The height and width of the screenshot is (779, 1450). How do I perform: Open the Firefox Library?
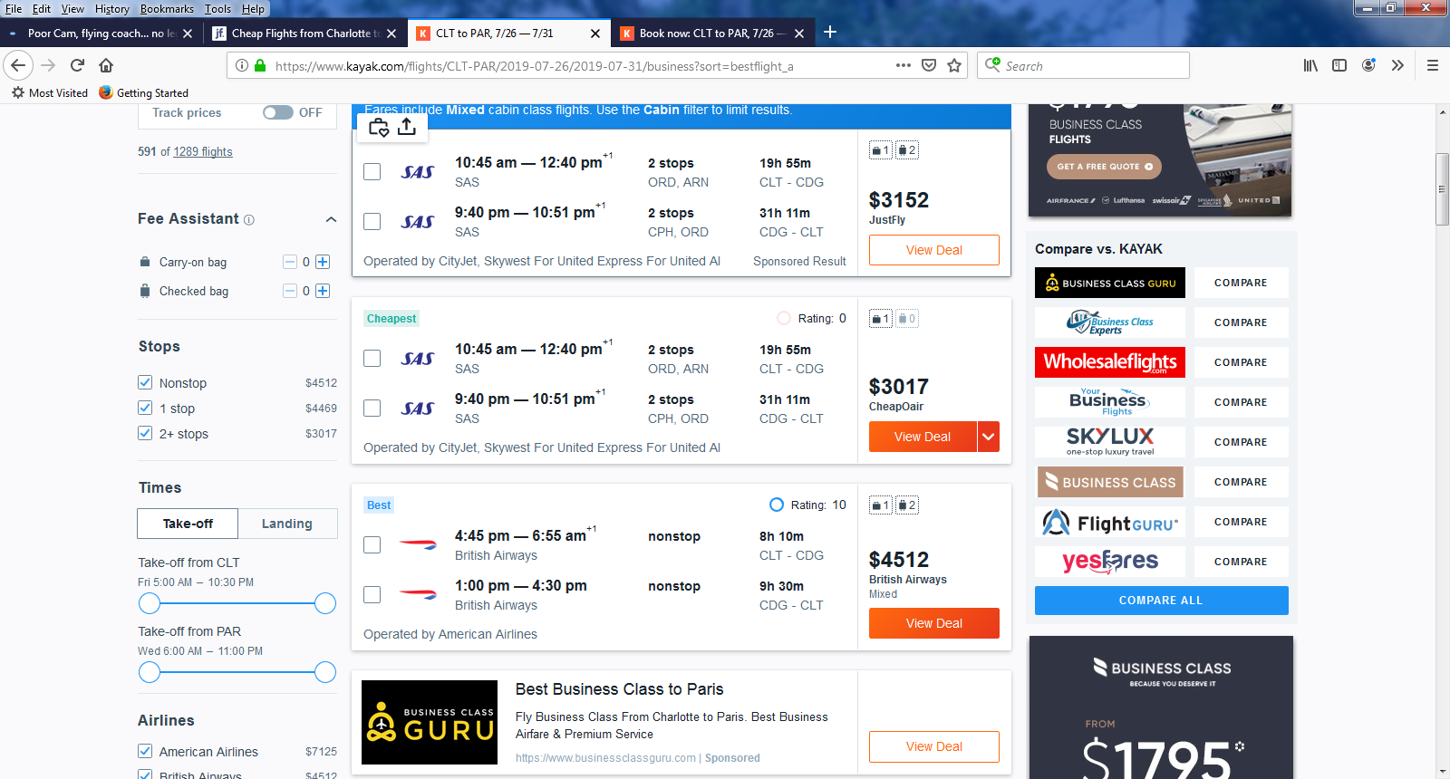click(1310, 65)
